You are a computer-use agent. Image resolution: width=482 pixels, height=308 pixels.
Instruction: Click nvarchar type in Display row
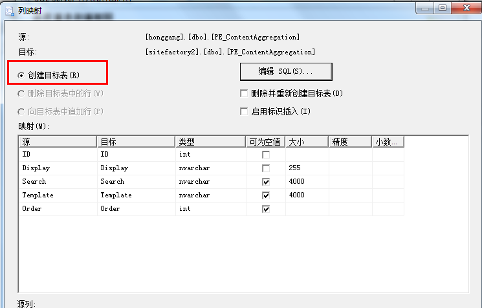210,168
